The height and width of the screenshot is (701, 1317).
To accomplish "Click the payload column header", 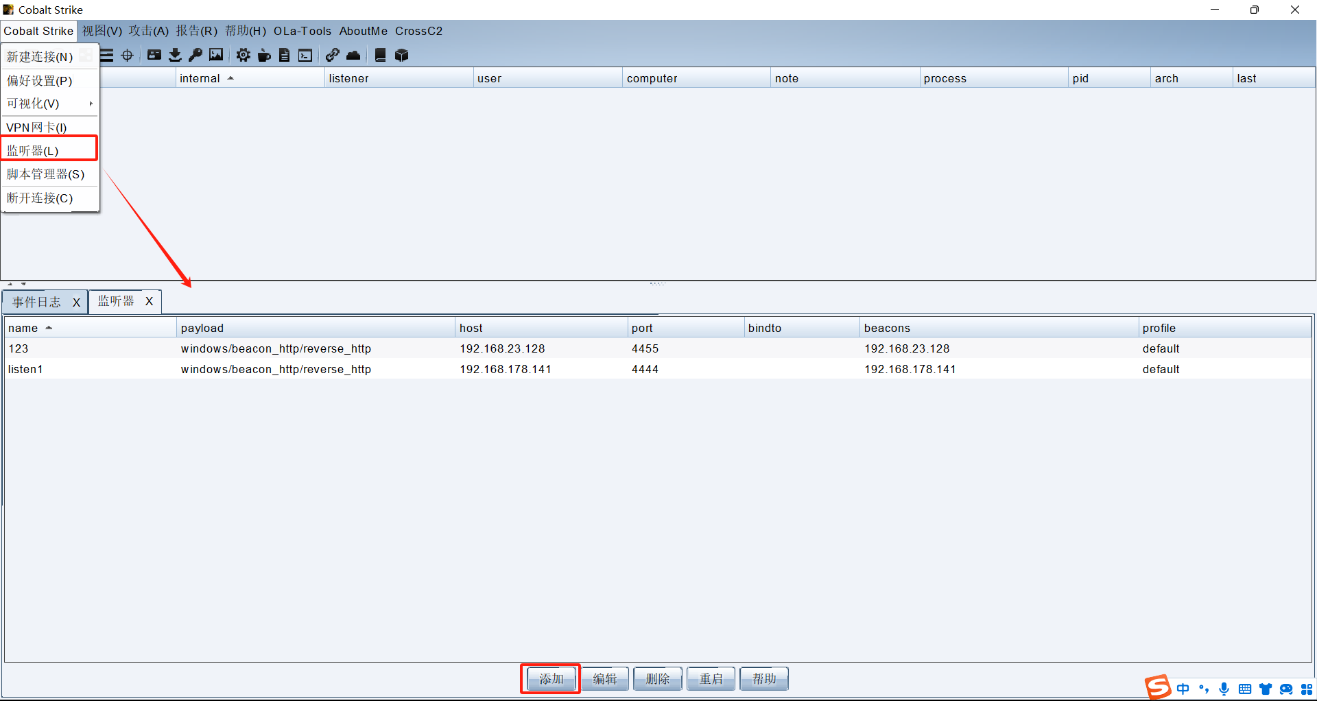I will 316,328.
